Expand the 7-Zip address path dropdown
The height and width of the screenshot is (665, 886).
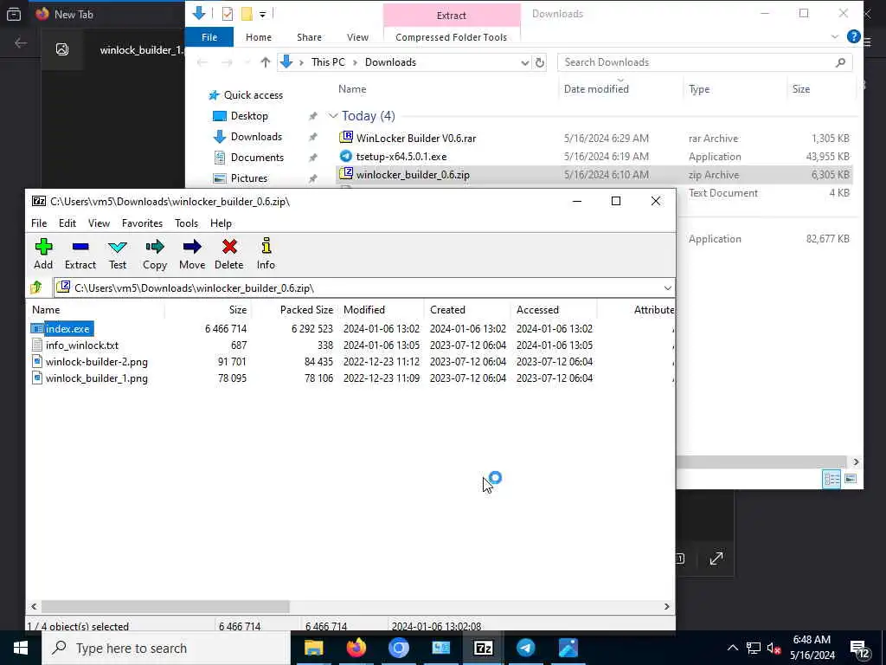point(667,288)
